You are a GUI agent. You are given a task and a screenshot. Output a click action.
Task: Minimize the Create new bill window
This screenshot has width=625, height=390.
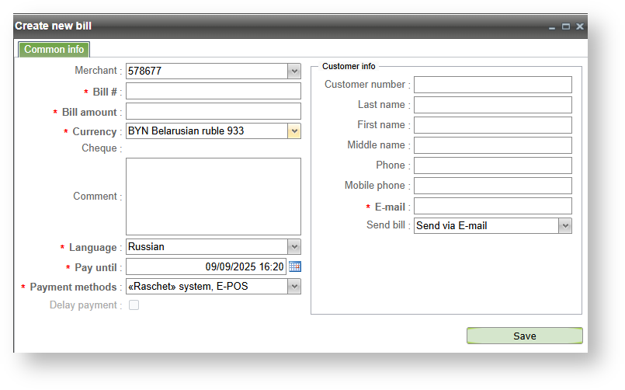point(552,26)
